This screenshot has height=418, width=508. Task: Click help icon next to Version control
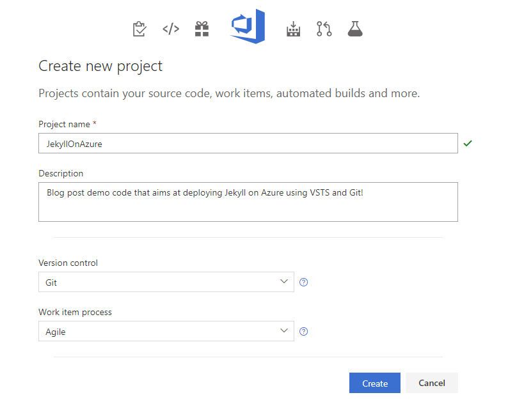303,282
